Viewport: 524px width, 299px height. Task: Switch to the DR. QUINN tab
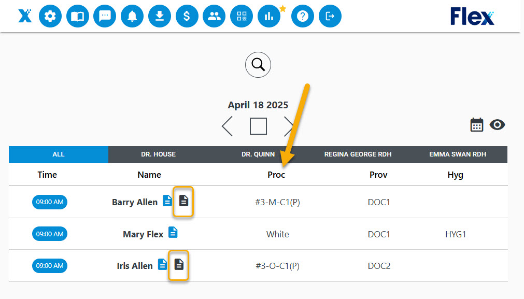coord(258,154)
